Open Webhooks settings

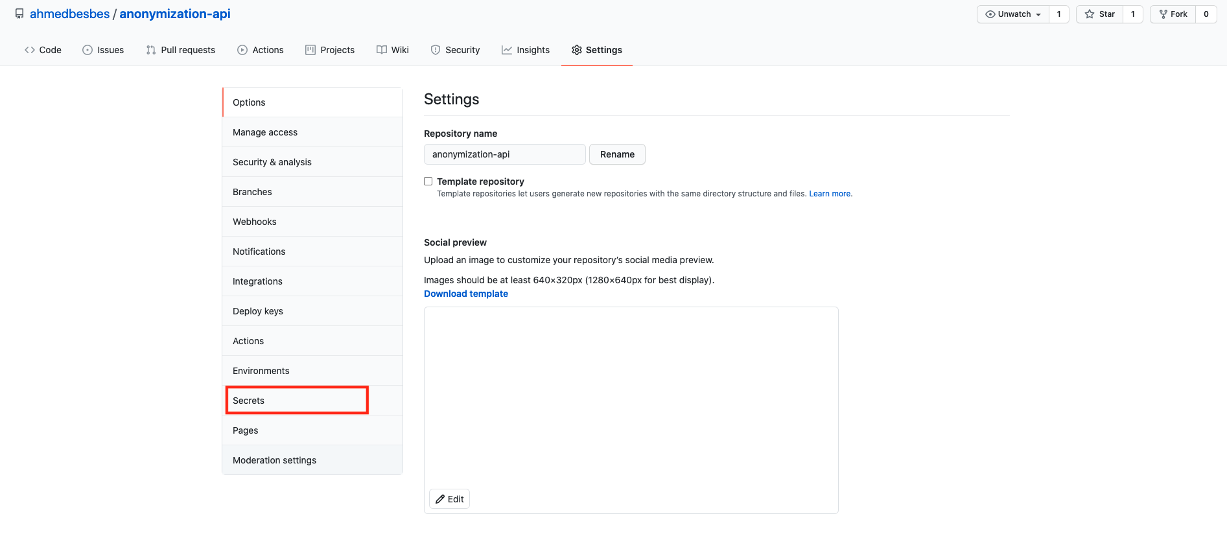tap(312, 222)
